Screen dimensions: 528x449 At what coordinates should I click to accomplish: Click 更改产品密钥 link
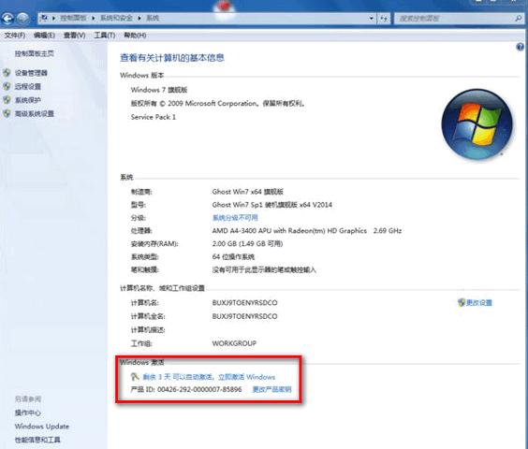[x=271, y=389]
